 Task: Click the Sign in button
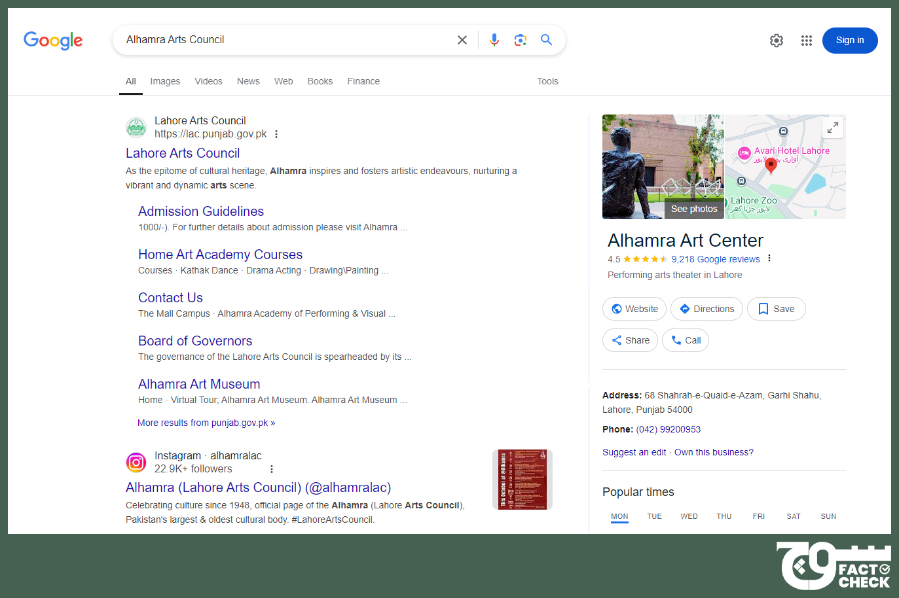coord(850,41)
